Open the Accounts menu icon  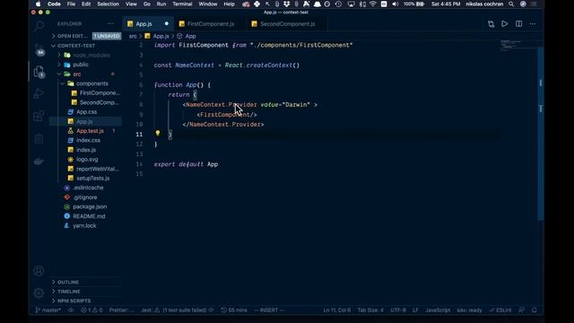[x=39, y=271]
